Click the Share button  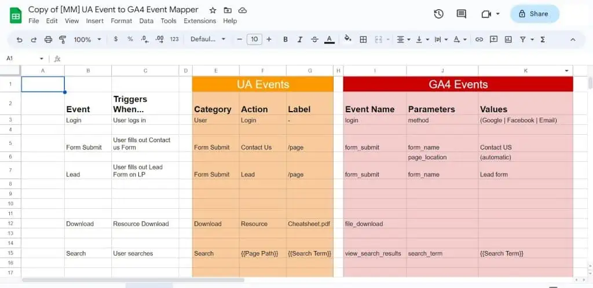tap(535, 14)
